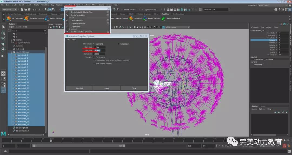Select the Time Slider radio option

pos(118,44)
